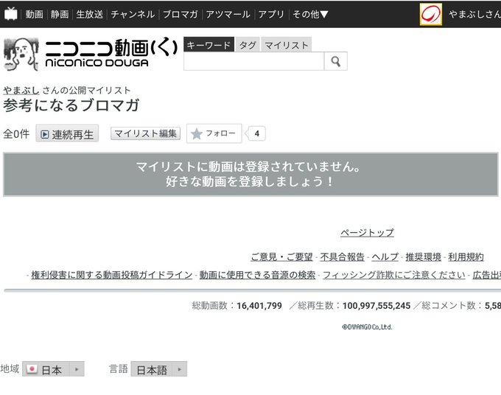Click the total views 100,997,555,245

[x=376, y=306]
